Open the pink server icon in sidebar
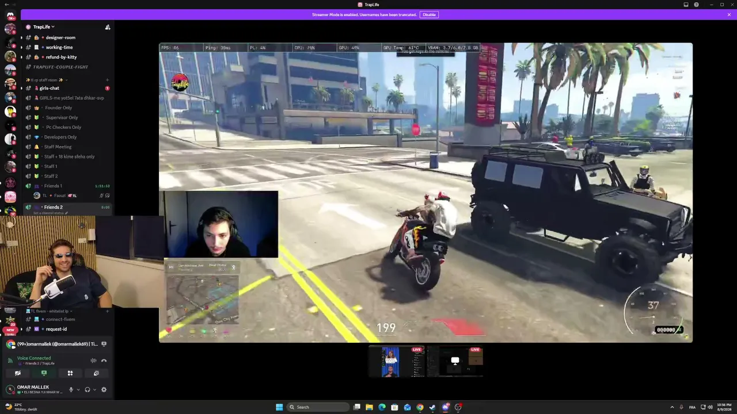Image resolution: width=737 pixels, height=414 pixels. point(10,197)
